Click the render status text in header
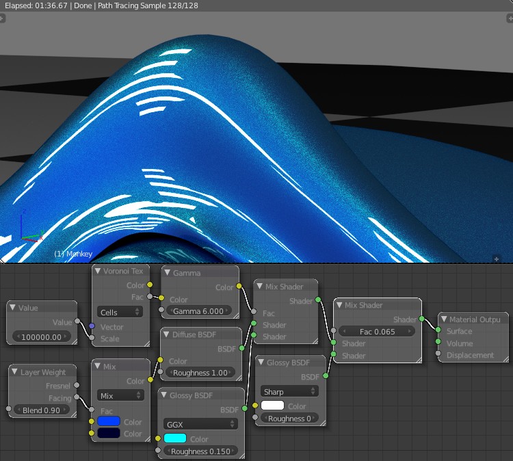Screen dimensions: 513x461 (x=101, y=5)
